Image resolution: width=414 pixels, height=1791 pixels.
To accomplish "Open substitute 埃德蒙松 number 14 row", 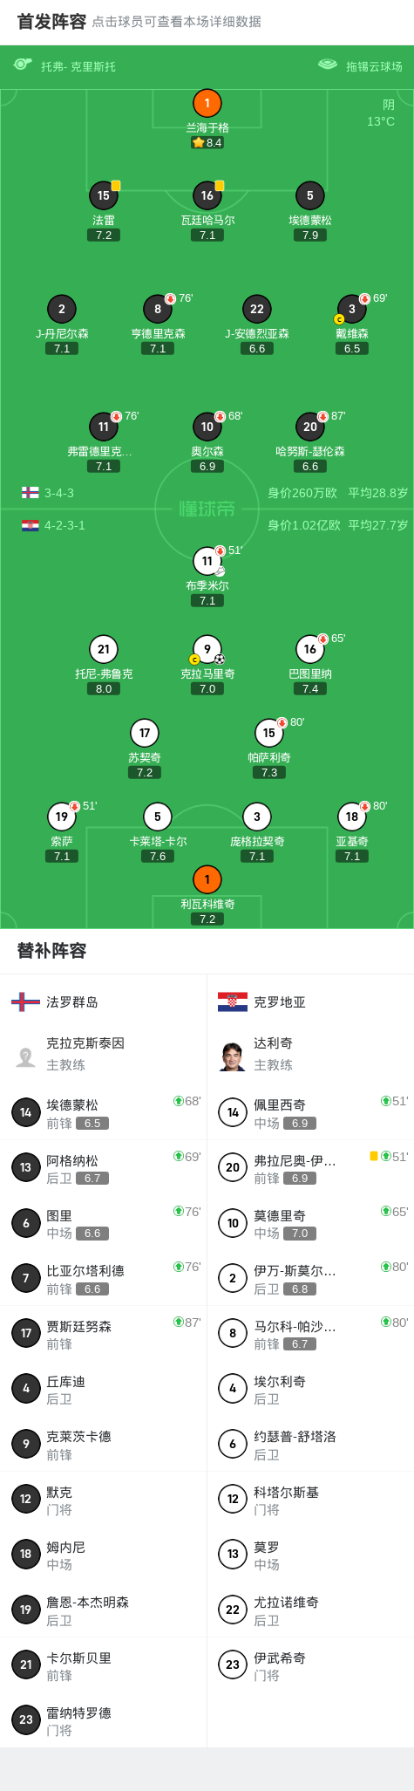I will [x=104, y=1112].
